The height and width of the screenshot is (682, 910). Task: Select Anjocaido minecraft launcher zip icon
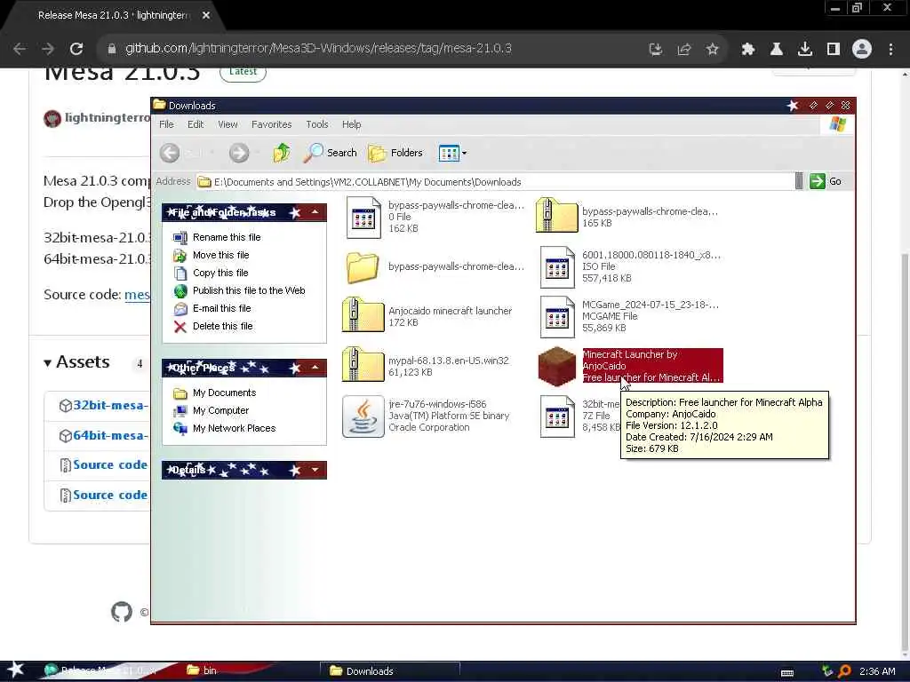[363, 315]
